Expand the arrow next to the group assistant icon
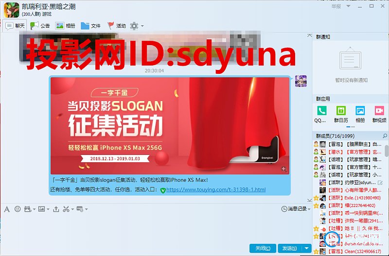 (87, 209)
